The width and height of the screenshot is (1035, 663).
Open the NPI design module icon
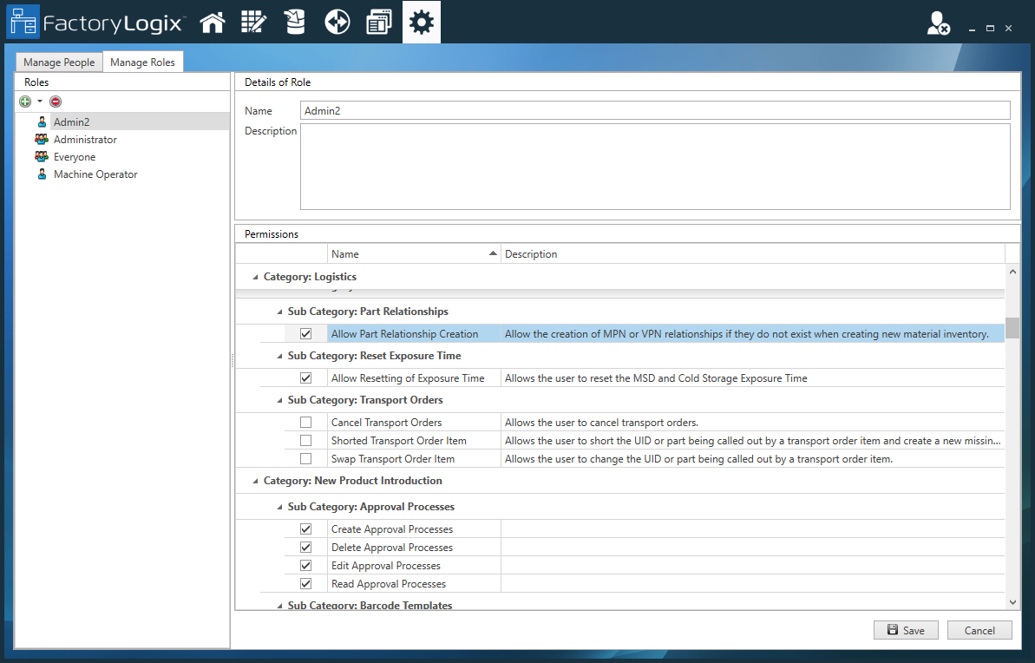(x=253, y=21)
